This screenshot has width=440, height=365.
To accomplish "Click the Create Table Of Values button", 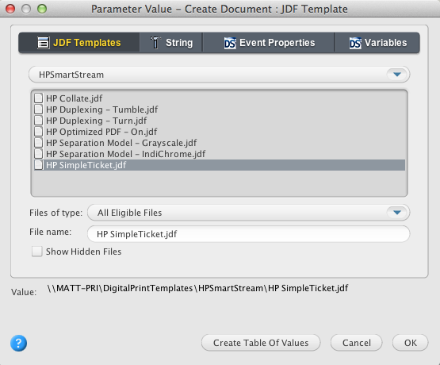I will [x=261, y=343].
